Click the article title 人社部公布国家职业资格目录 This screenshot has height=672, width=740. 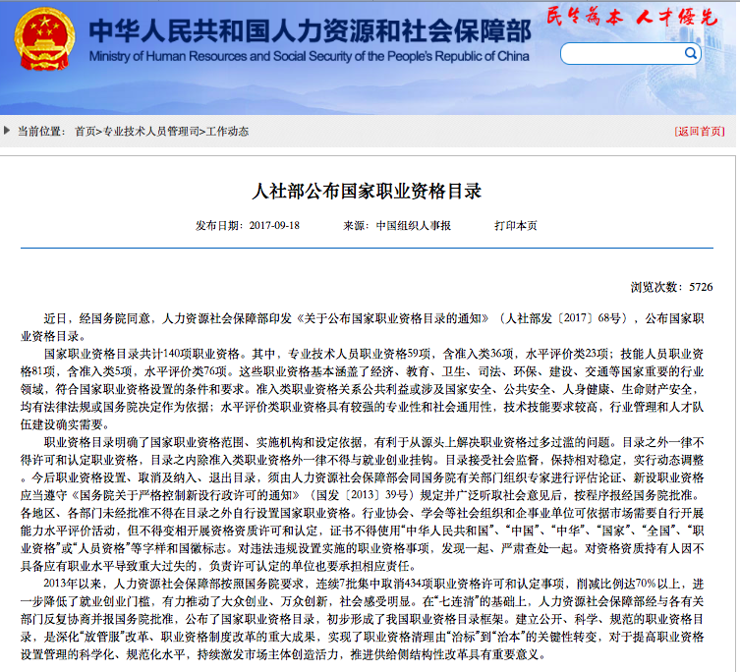pyautogui.click(x=367, y=192)
